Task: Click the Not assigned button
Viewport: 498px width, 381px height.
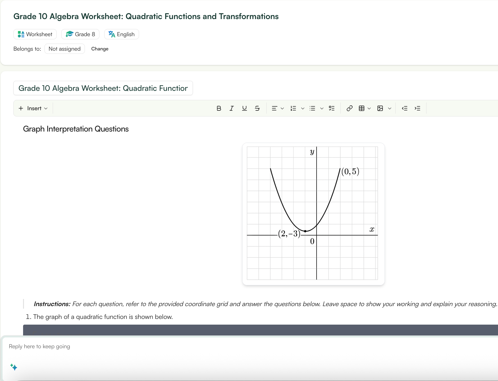Action: pyautogui.click(x=64, y=49)
